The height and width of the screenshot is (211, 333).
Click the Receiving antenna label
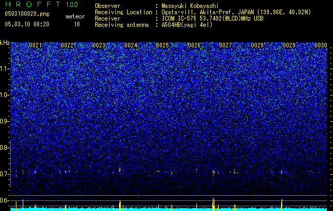[x=122, y=25]
